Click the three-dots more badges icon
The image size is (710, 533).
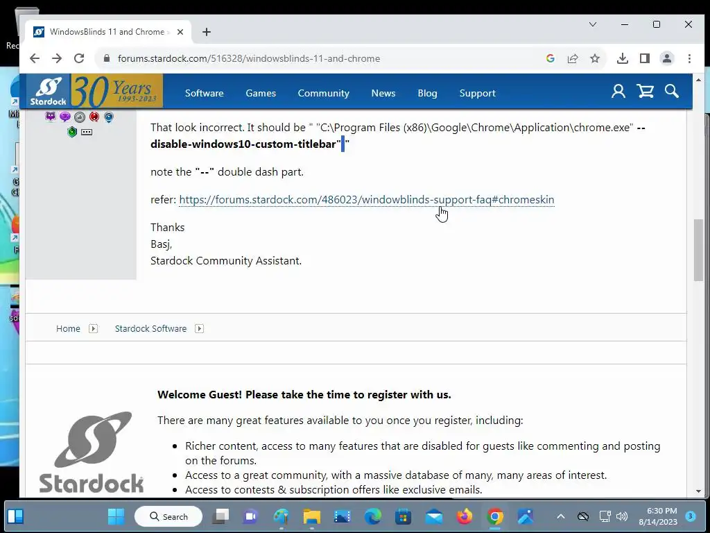87,132
